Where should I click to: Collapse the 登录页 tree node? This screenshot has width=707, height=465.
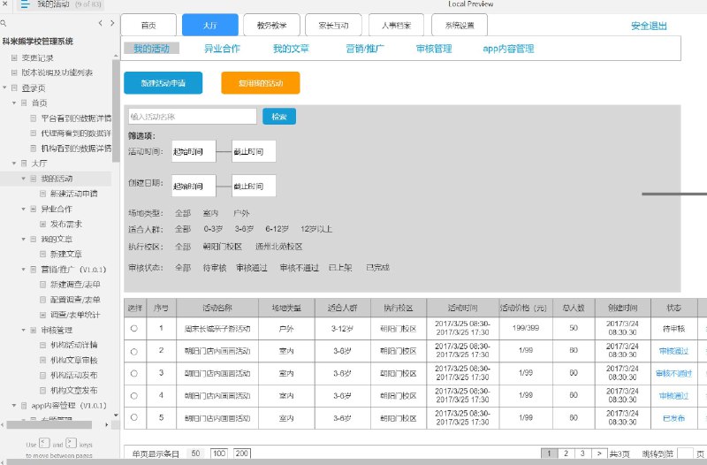(4, 88)
